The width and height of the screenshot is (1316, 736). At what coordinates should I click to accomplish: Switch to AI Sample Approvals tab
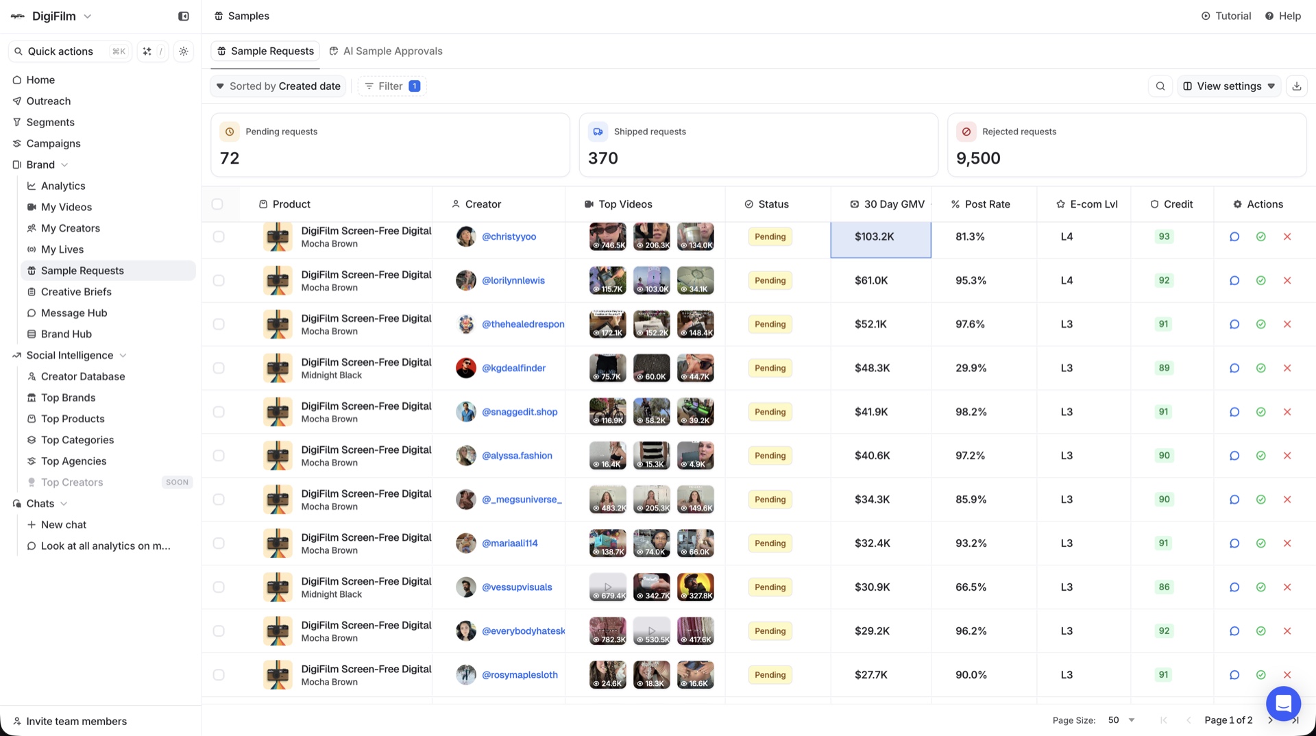[x=386, y=51]
